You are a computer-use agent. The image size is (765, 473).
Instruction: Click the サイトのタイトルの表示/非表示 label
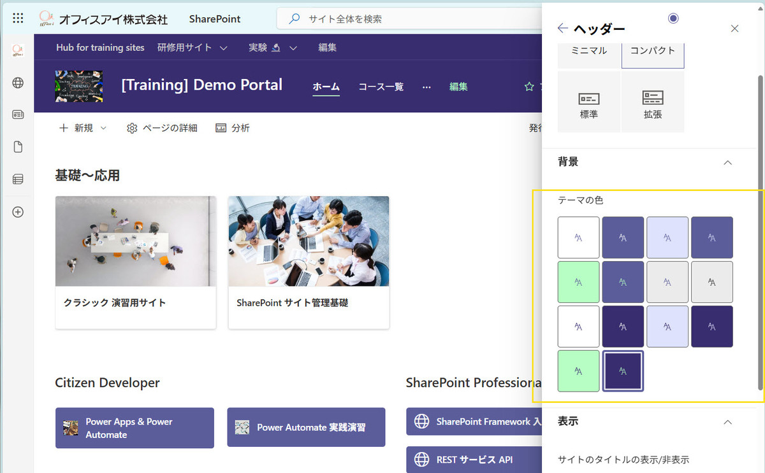click(x=623, y=460)
